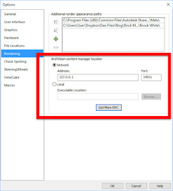Select the Local radio button
Image resolution: width=173 pixels, height=191 pixels.
(x=54, y=84)
